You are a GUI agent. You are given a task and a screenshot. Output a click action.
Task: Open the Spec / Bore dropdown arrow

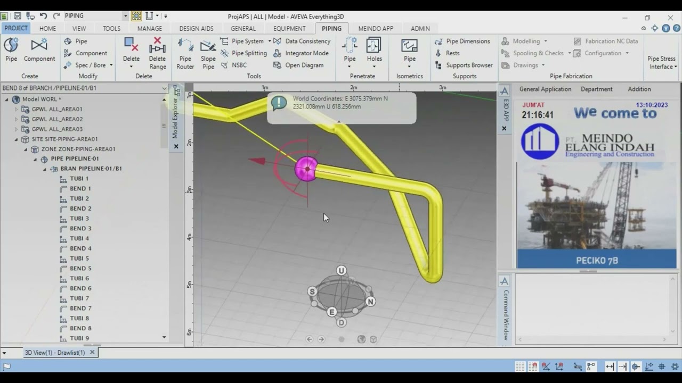click(111, 65)
